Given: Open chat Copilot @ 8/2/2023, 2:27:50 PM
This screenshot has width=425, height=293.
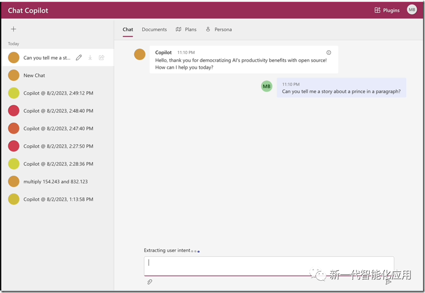Looking at the screenshot, I should tap(57, 146).
